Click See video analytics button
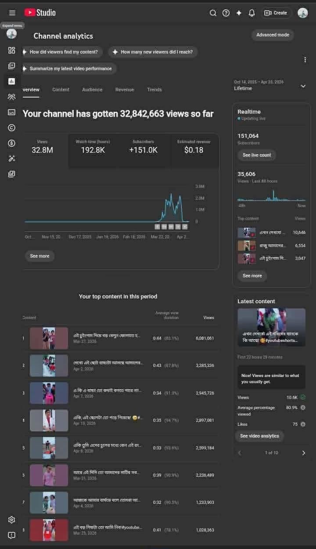Screen dimensions: 316x549 (259, 436)
